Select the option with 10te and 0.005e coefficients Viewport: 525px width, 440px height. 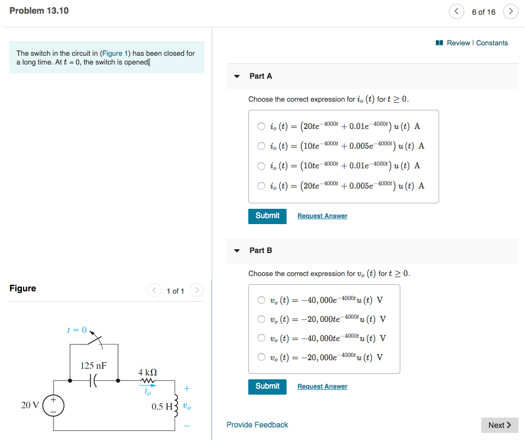(x=261, y=146)
